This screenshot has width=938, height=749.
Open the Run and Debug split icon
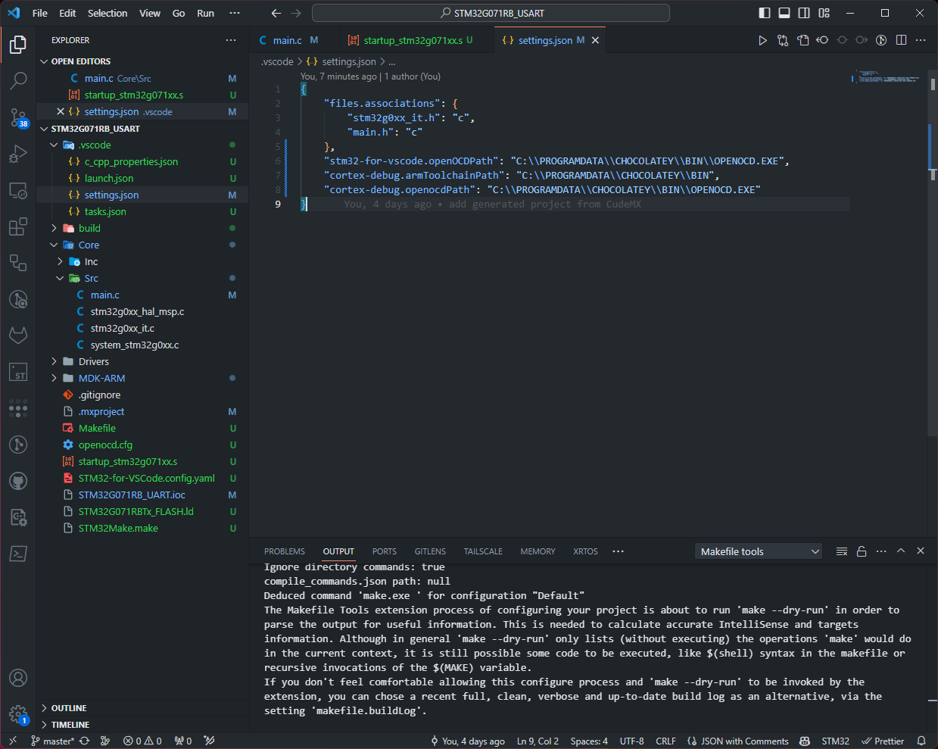point(18,154)
